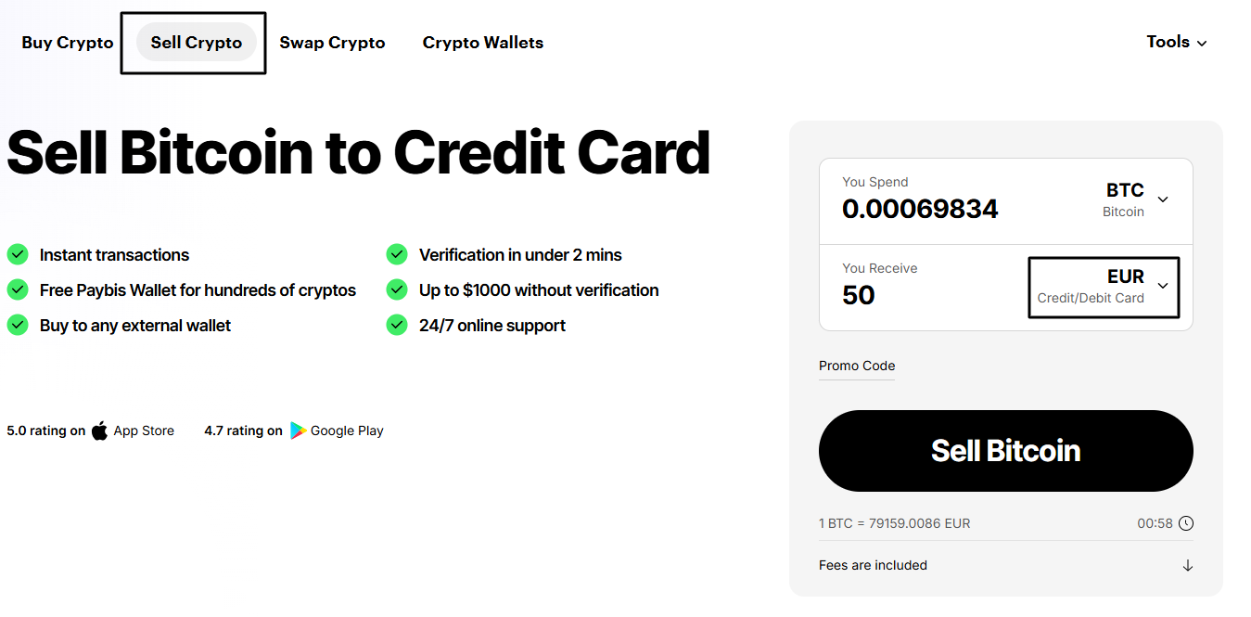
Task: Click the checkmark beside Buy to any external wallet
Action: tap(17, 325)
